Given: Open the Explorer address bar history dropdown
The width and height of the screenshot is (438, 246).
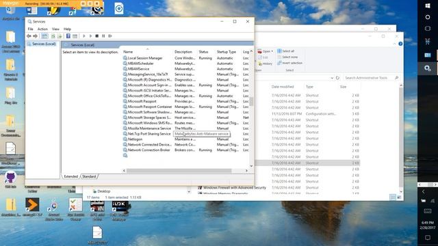Looking at the screenshot, I should point(332,78).
